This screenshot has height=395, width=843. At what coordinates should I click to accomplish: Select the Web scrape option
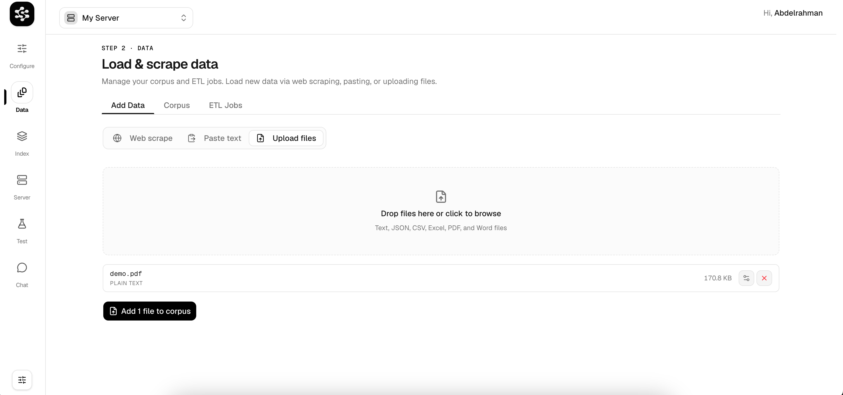[143, 138]
